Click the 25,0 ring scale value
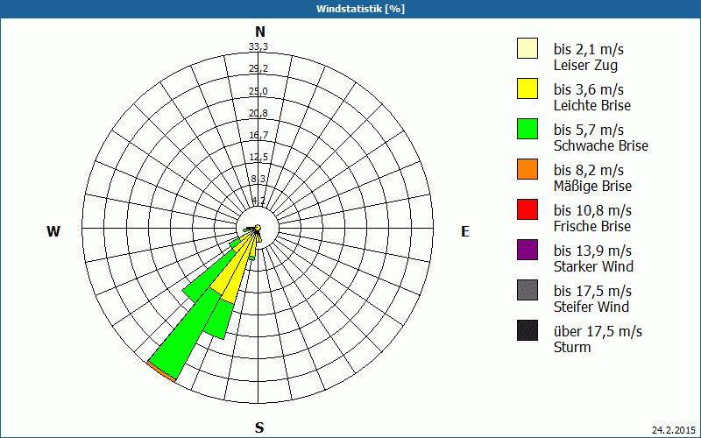701x438 pixels. coord(258,91)
